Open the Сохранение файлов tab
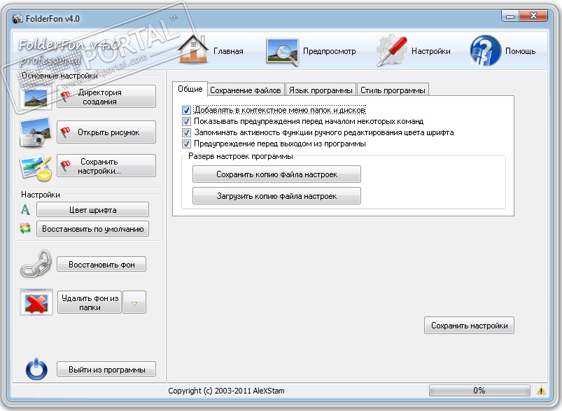The width and height of the screenshot is (562, 411). point(246,90)
